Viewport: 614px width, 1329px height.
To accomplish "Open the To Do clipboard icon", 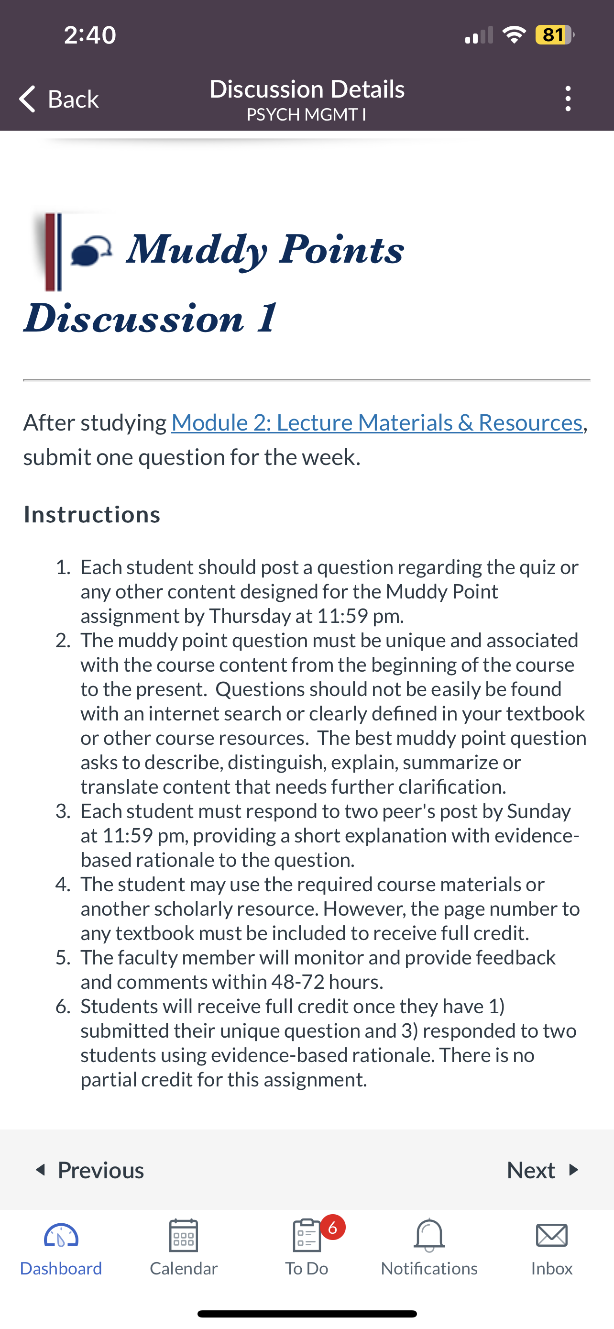I will coord(307,1235).
